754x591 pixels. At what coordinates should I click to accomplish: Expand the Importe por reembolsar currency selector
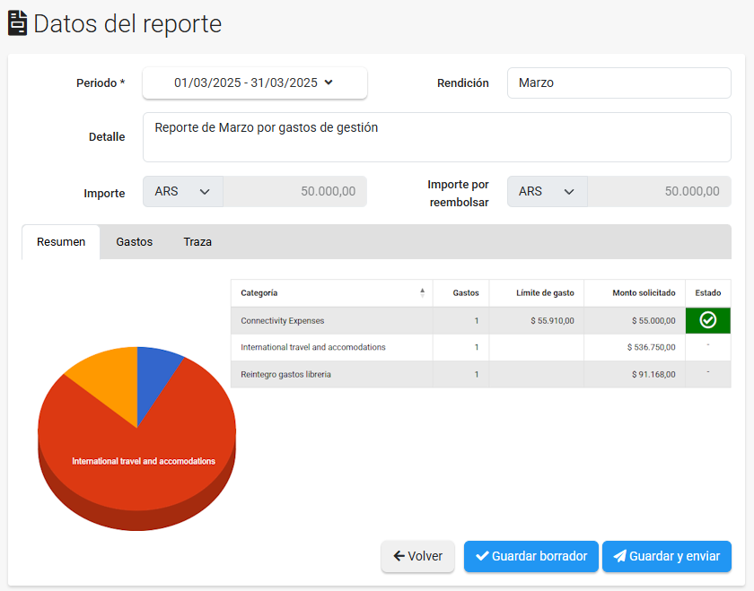tap(547, 191)
